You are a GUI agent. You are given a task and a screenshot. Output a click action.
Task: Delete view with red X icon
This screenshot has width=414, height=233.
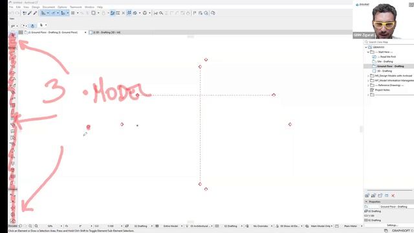point(393,195)
